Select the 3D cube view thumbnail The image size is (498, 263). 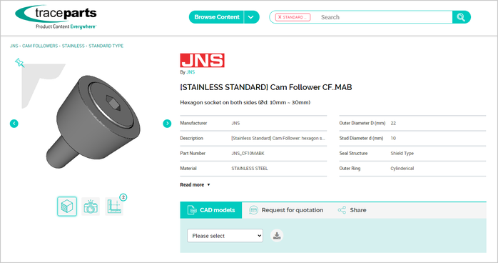(x=67, y=207)
